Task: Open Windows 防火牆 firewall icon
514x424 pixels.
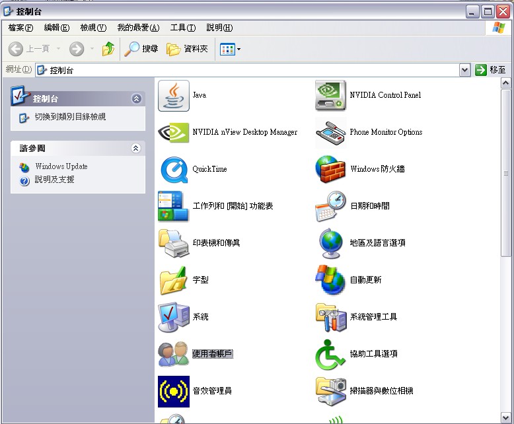Action: 330,169
